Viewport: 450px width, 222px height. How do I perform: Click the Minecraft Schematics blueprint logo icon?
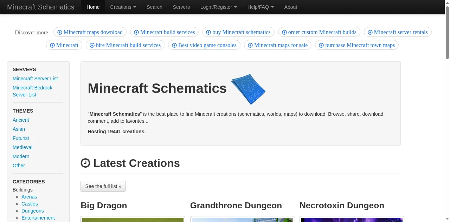click(x=248, y=89)
